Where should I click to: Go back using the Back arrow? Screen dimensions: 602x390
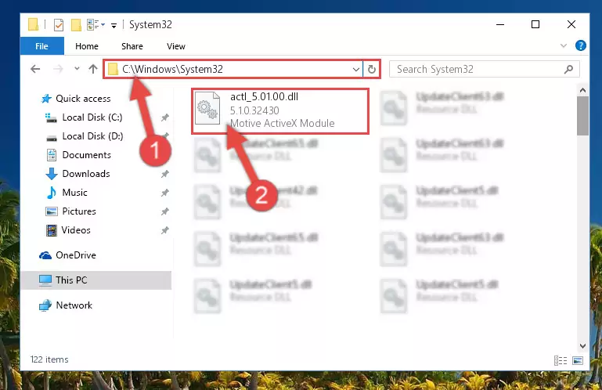[35, 69]
